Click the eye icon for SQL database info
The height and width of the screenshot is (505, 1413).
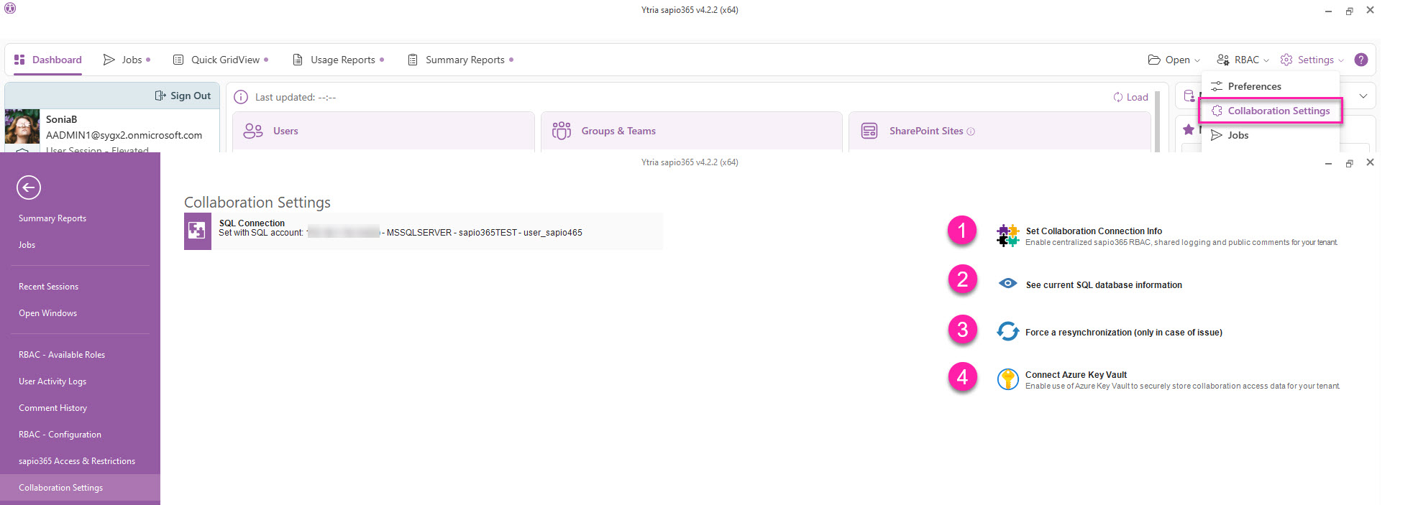(1008, 284)
